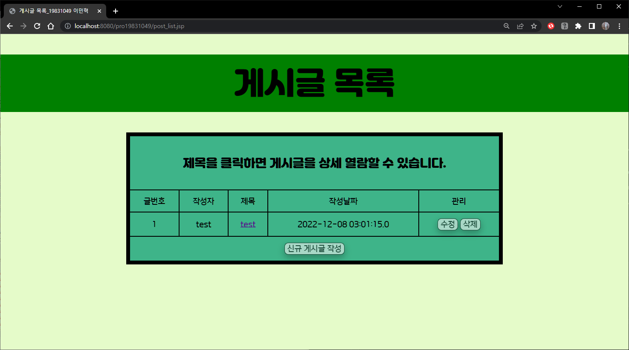The height and width of the screenshot is (350, 629).
Task: Click the AdBlock extension icon
Action: tap(551, 26)
